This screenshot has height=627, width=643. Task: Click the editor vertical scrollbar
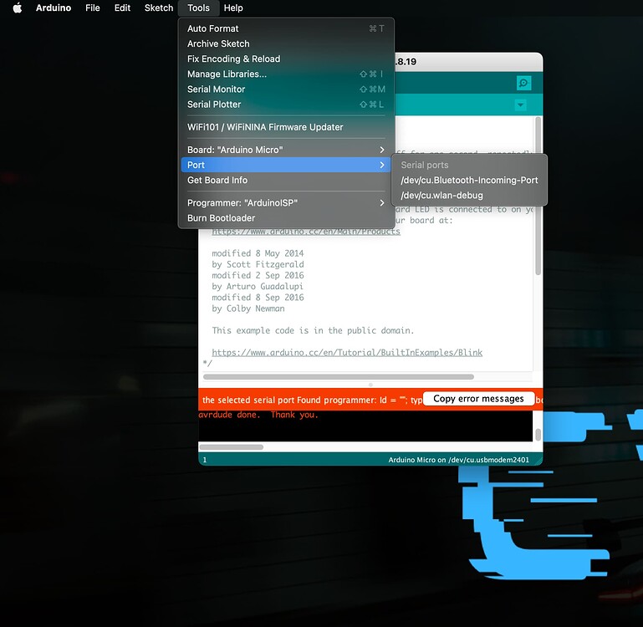tap(538, 196)
